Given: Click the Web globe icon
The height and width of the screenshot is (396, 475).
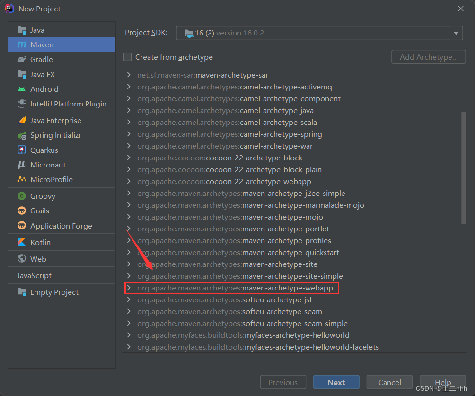Looking at the screenshot, I should coord(22,259).
